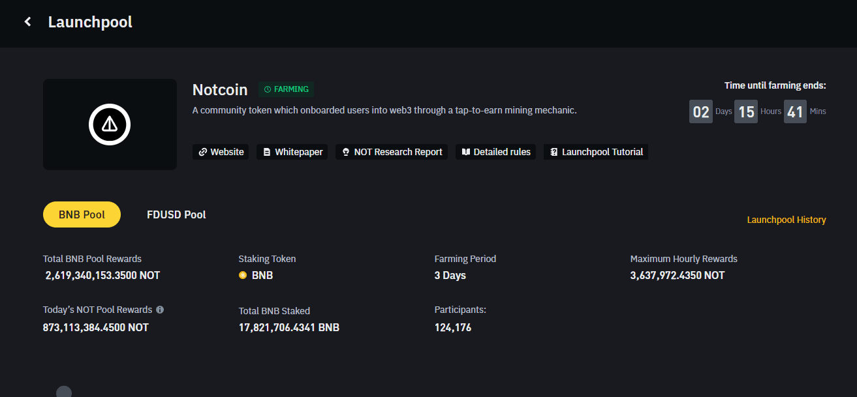
Task: Click the Staking Token label
Action: (267, 259)
